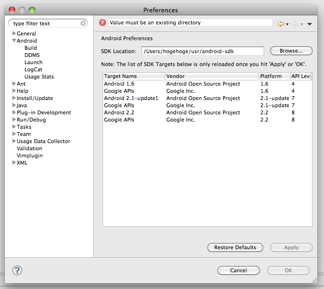
Task: Open the LogCat preference page
Action: 33,69
